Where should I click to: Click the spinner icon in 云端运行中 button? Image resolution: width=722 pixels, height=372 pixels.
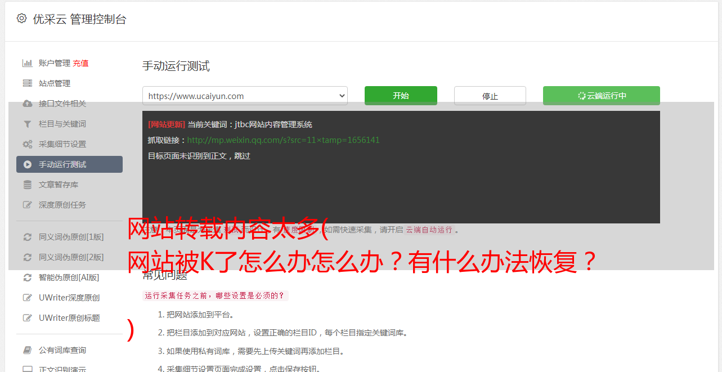(x=581, y=96)
